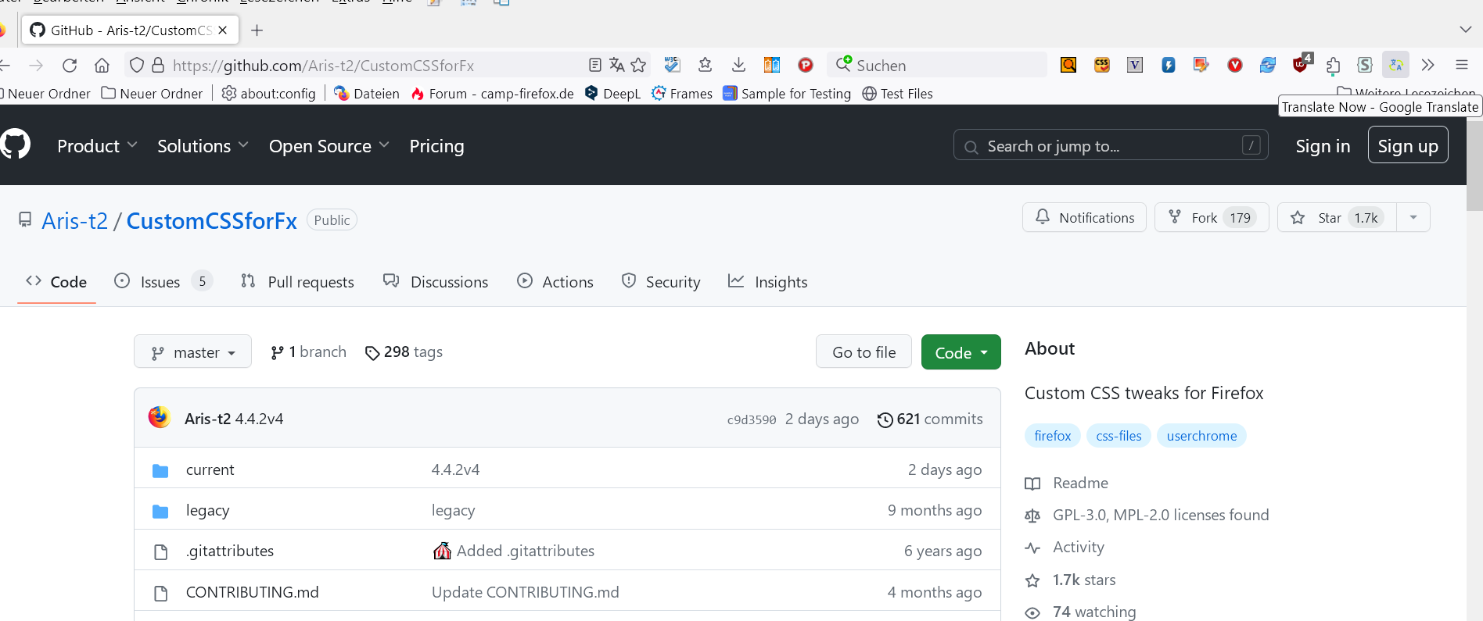Reload the page with the refresh icon
1483x621 pixels.
pos(70,66)
